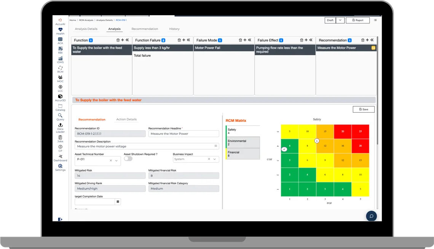The width and height of the screenshot is (434, 249).
Task: Go to RCM Analysis breadcrumb
Action: tap(86, 20)
